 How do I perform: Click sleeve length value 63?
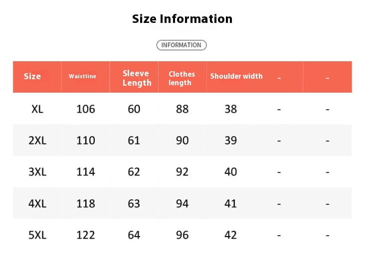click(x=134, y=203)
